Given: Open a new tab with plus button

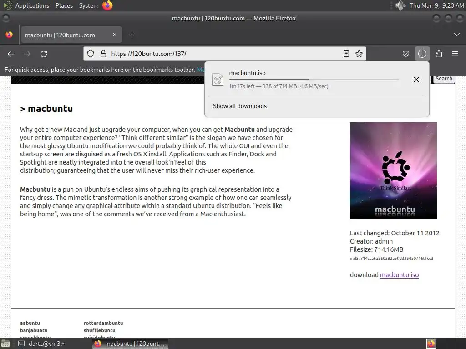Looking at the screenshot, I should click(132, 35).
